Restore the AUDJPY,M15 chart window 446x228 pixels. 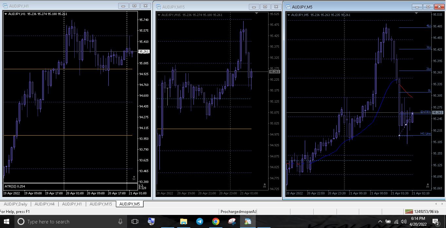point(265,7)
